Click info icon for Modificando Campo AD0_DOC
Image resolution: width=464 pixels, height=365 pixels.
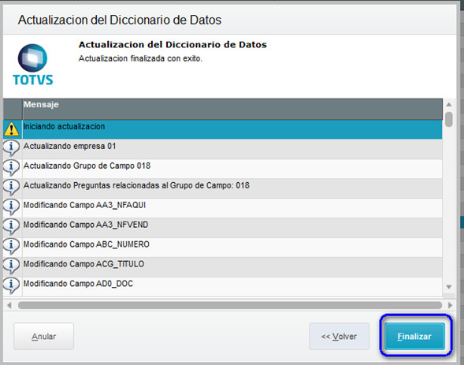[11, 285]
